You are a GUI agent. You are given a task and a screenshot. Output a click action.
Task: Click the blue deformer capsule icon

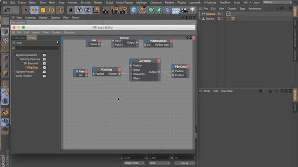[x=168, y=10]
